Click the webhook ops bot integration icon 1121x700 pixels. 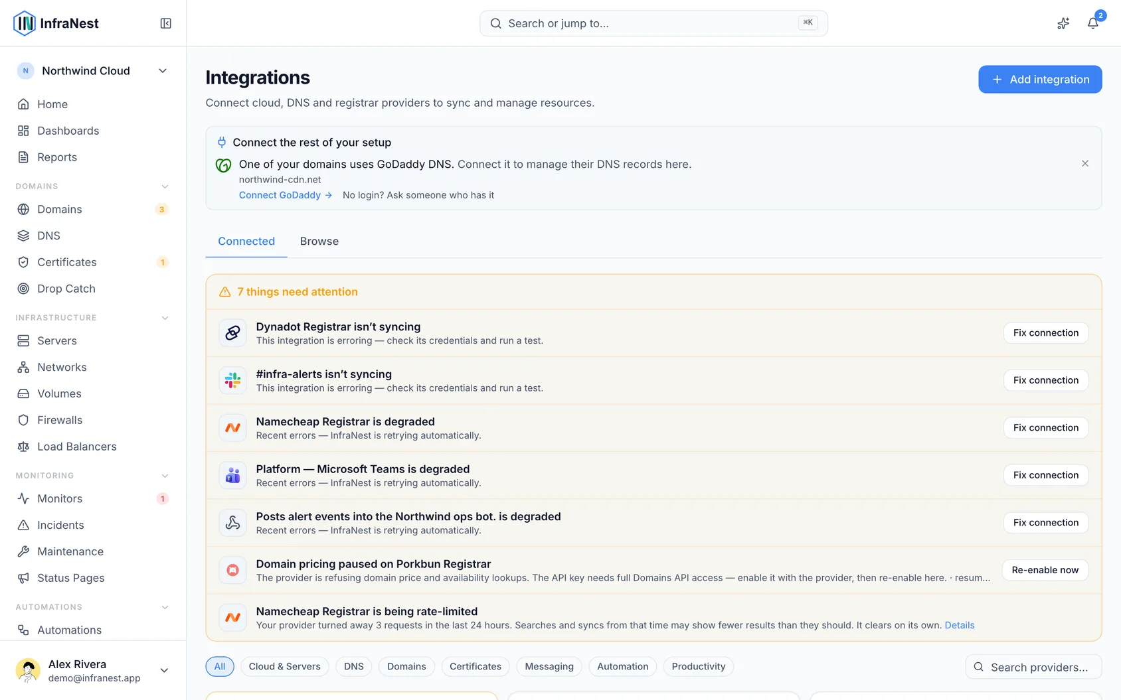point(232,523)
